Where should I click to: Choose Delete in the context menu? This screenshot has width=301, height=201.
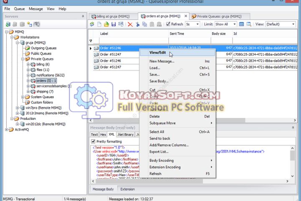click(177, 116)
